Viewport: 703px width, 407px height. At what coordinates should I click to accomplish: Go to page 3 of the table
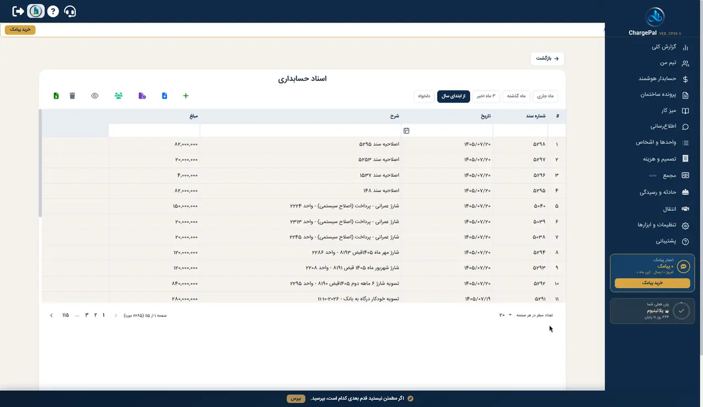[x=87, y=315]
